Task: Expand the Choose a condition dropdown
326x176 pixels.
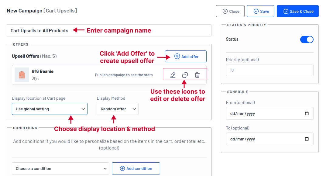Action: [x=60, y=168]
